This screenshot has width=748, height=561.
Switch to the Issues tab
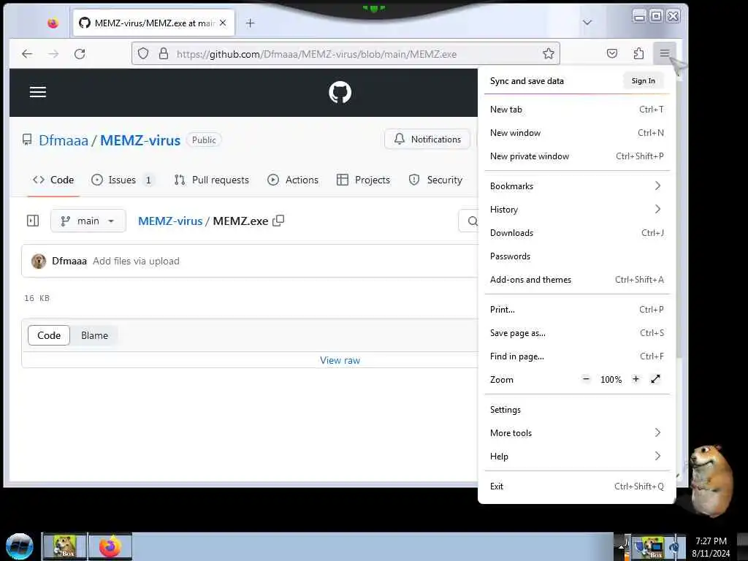point(123,180)
